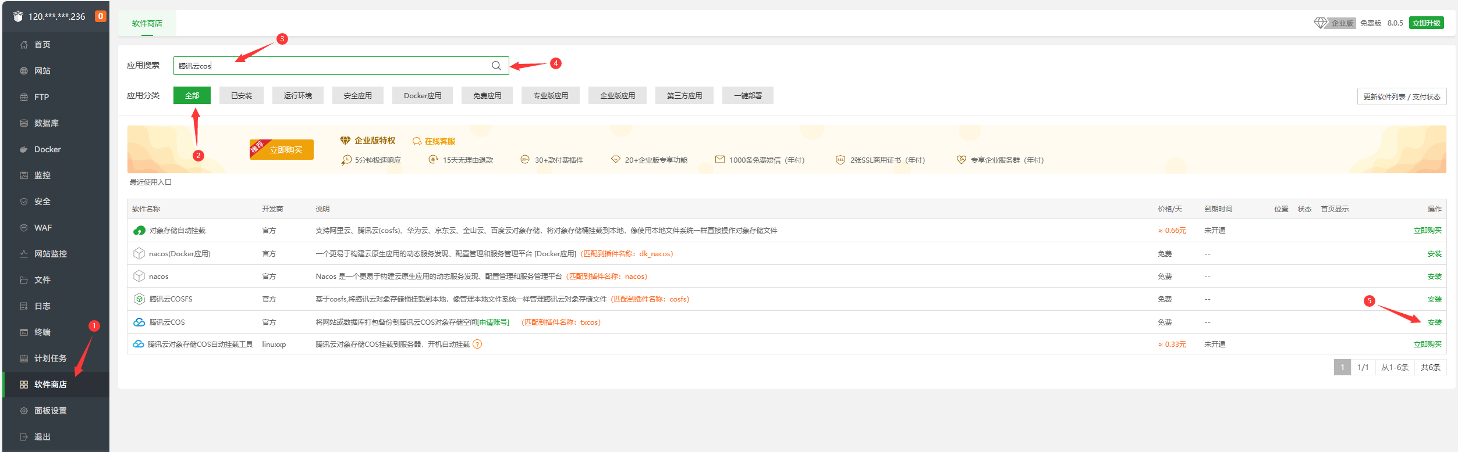
Task: Click the 立即升级 green button
Action: [1426, 23]
